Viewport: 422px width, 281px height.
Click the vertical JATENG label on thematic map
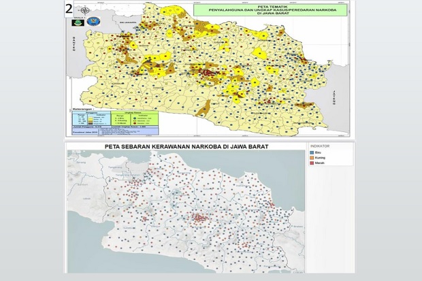pyautogui.click(x=334, y=97)
